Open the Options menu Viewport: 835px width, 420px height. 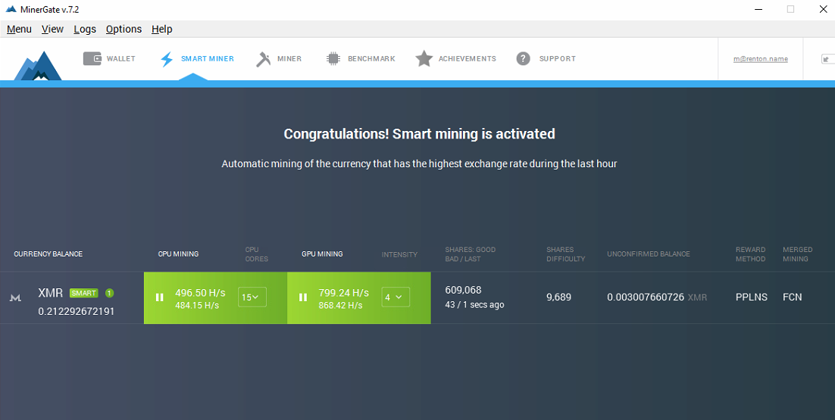pyautogui.click(x=124, y=30)
